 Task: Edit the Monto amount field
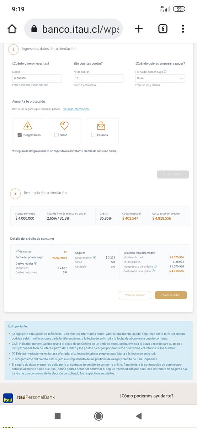37,78
